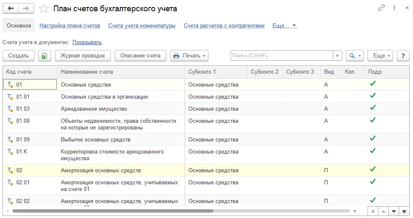Toggle Подр. checkmark for account 02.01
This screenshot has height=218, width=413.
[373, 182]
